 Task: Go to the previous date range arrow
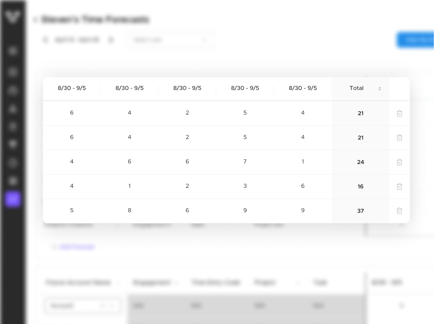45,40
